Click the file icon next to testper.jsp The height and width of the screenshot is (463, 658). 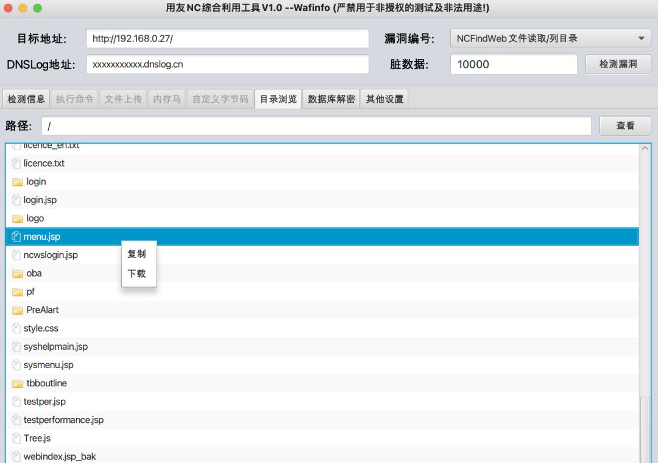pos(16,402)
